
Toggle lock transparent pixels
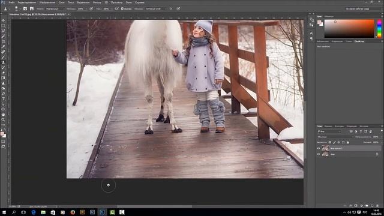coord(330,142)
